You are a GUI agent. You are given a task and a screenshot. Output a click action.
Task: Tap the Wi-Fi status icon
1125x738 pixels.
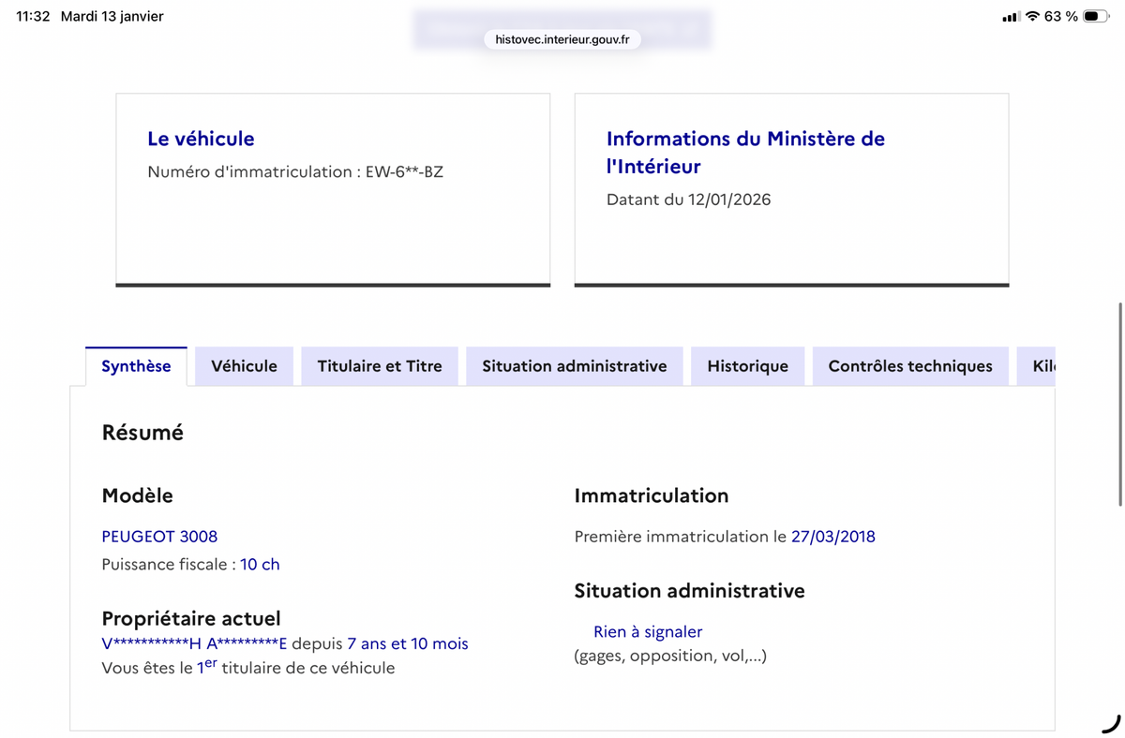[1032, 17]
